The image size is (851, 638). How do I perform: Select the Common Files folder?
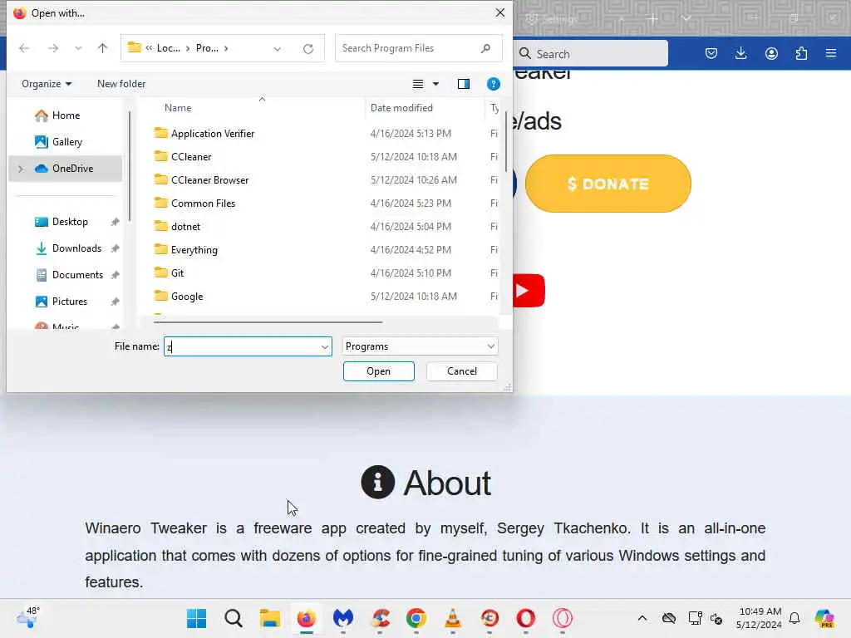click(203, 204)
